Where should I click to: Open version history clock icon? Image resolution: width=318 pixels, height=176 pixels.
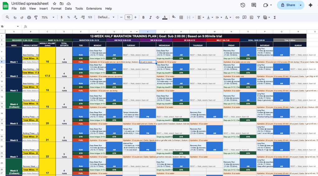tap(243, 5)
